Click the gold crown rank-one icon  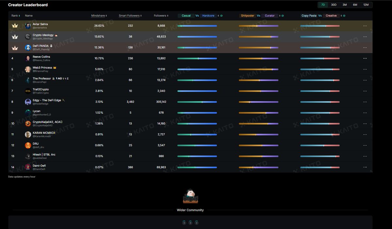pyautogui.click(x=15, y=26)
